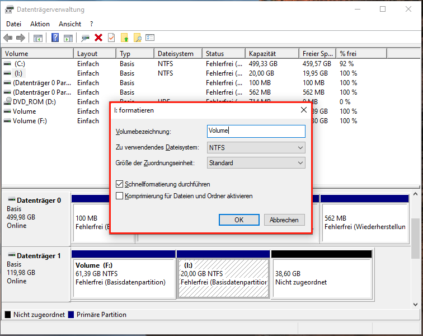Confirm formatting with OK button

click(239, 220)
